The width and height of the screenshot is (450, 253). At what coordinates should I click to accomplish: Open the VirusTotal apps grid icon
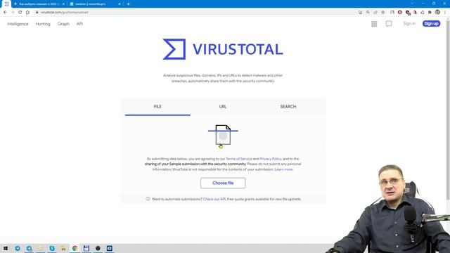pyautogui.click(x=374, y=24)
